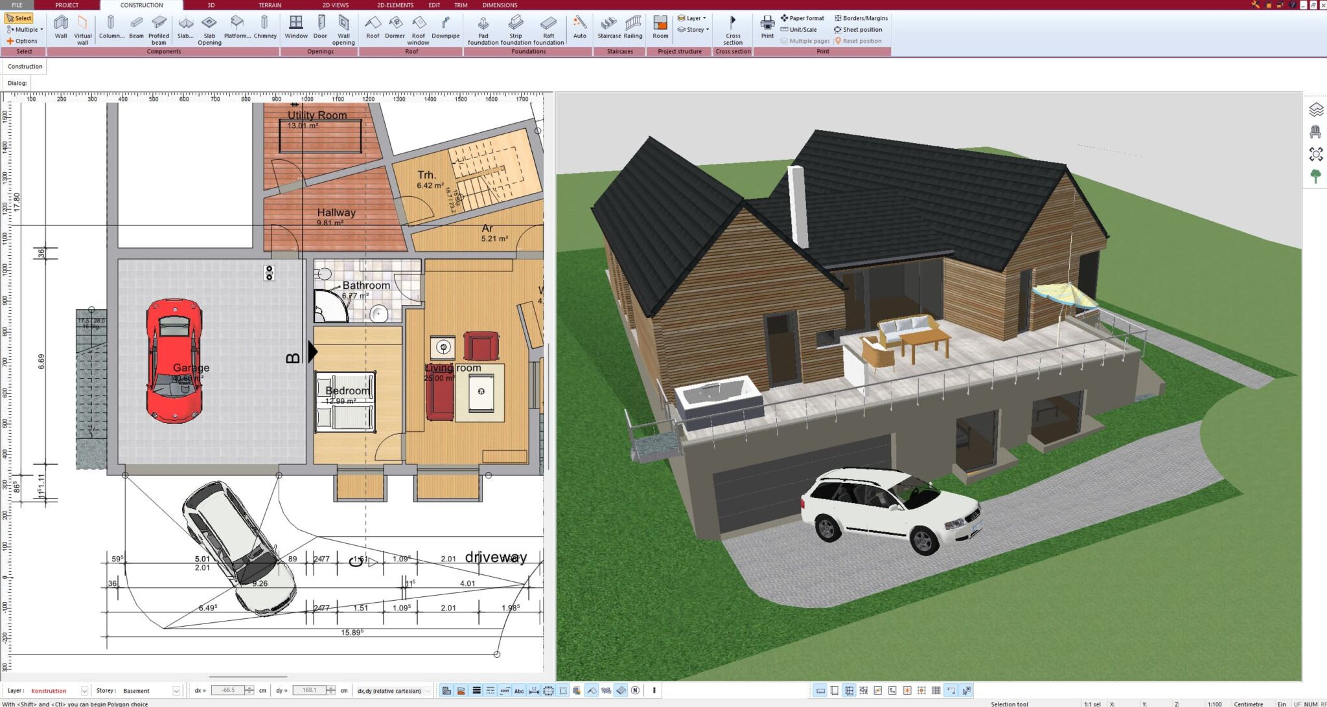
Task: Toggle the Select mode button
Action: click(19, 17)
